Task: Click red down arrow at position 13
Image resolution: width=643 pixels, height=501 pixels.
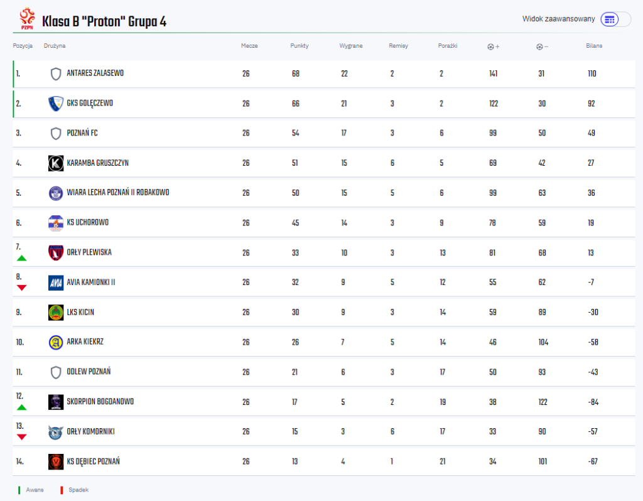Action: click(x=22, y=437)
